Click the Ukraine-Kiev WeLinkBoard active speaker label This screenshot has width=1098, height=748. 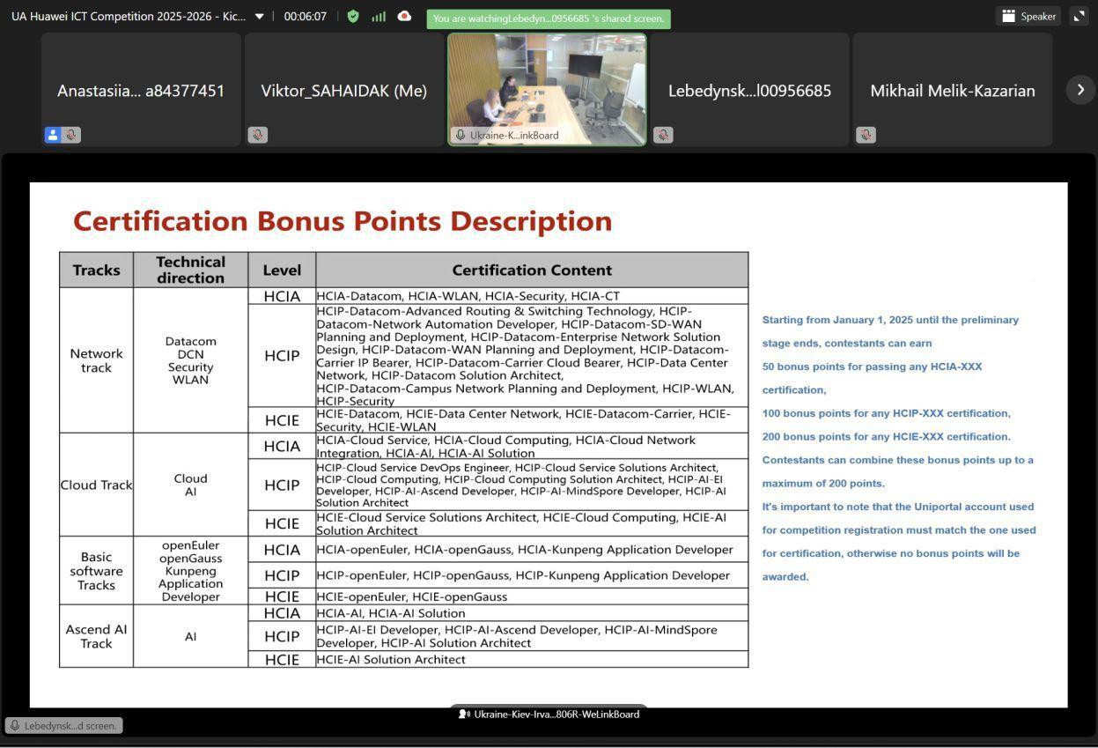click(549, 715)
